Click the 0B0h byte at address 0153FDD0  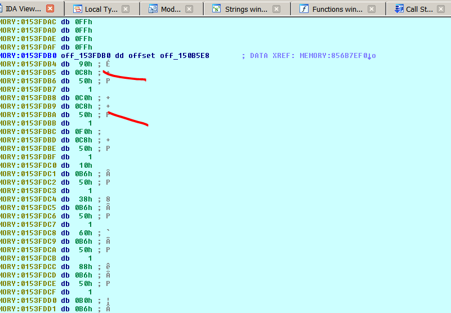coord(84,301)
